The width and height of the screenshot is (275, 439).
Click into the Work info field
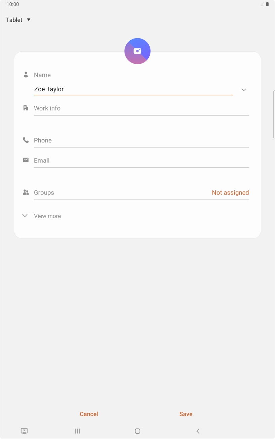(x=141, y=108)
